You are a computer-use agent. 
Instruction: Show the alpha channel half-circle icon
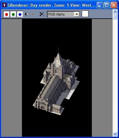click(x=27, y=14)
